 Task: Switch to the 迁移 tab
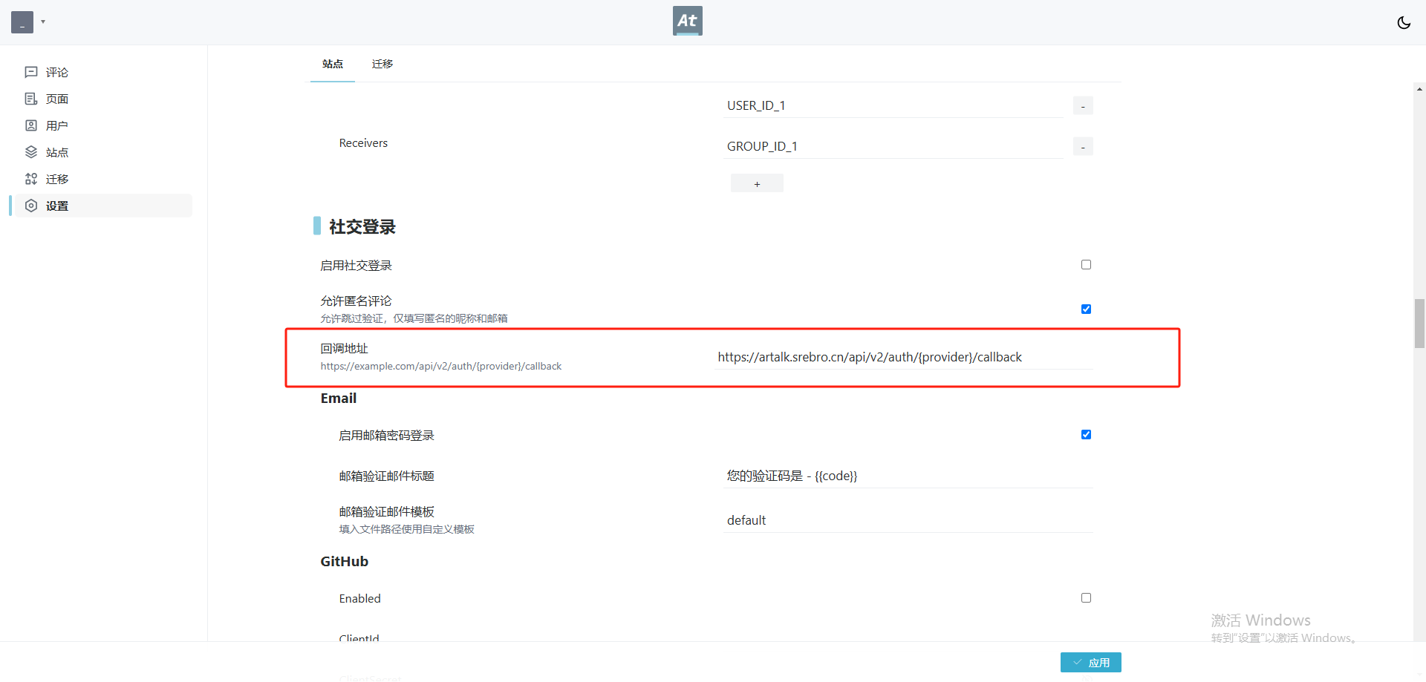(x=382, y=64)
